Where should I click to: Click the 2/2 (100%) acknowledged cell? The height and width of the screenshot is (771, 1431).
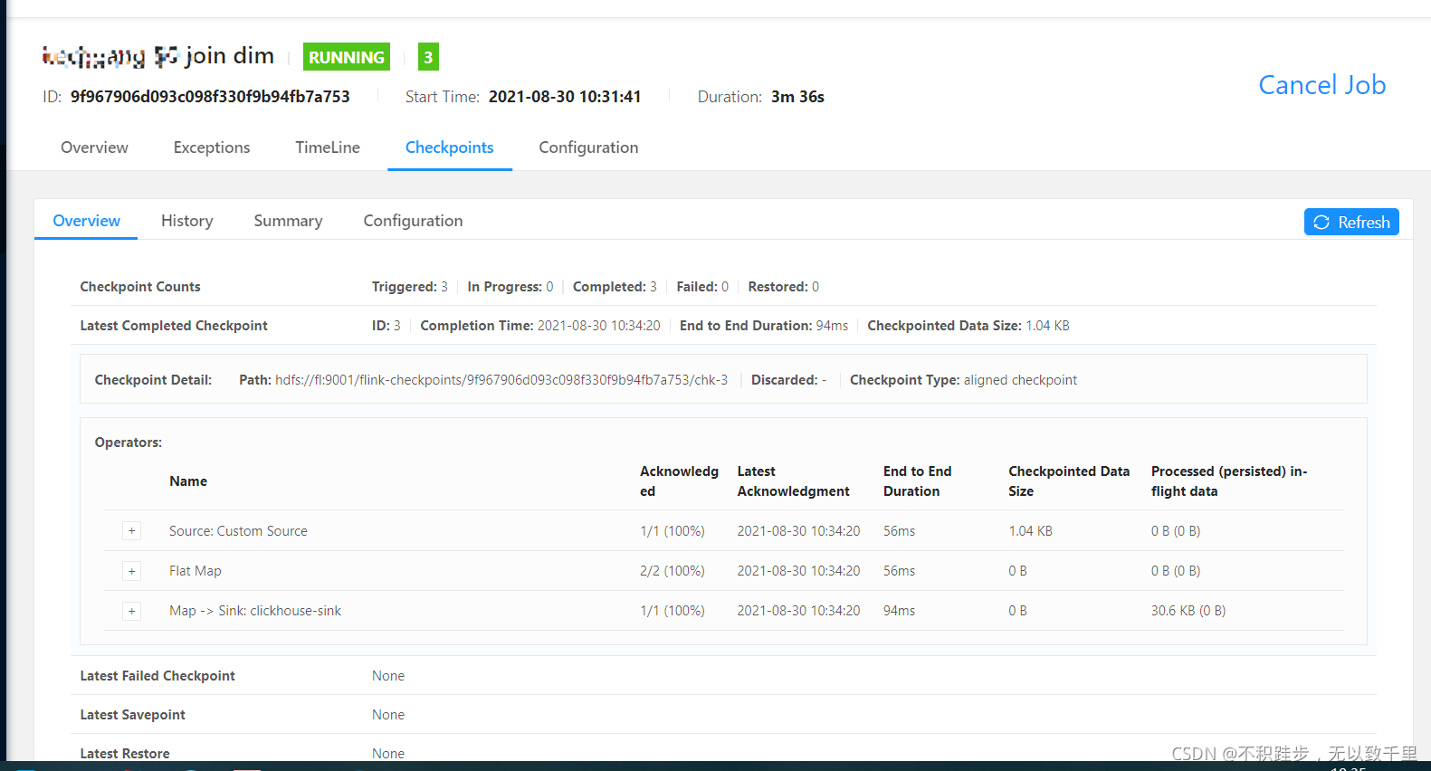tap(673, 571)
